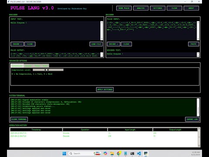Sort by the Input Length column header
The height and width of the screenshot is (157, 209).
pos(130,130)
